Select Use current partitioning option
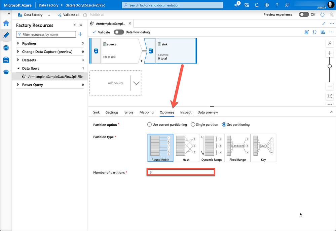336x231 pixels. [x=167, y=124]
